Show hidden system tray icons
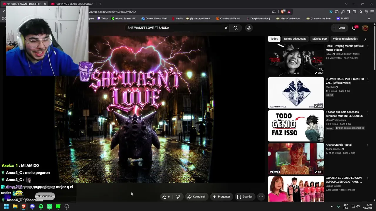 [x=332, y=206]
